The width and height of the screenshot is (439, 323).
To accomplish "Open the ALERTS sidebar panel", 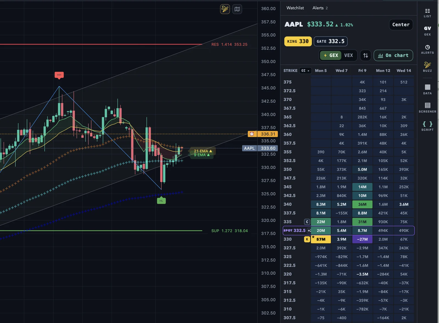I will click(x=427, y=49).
